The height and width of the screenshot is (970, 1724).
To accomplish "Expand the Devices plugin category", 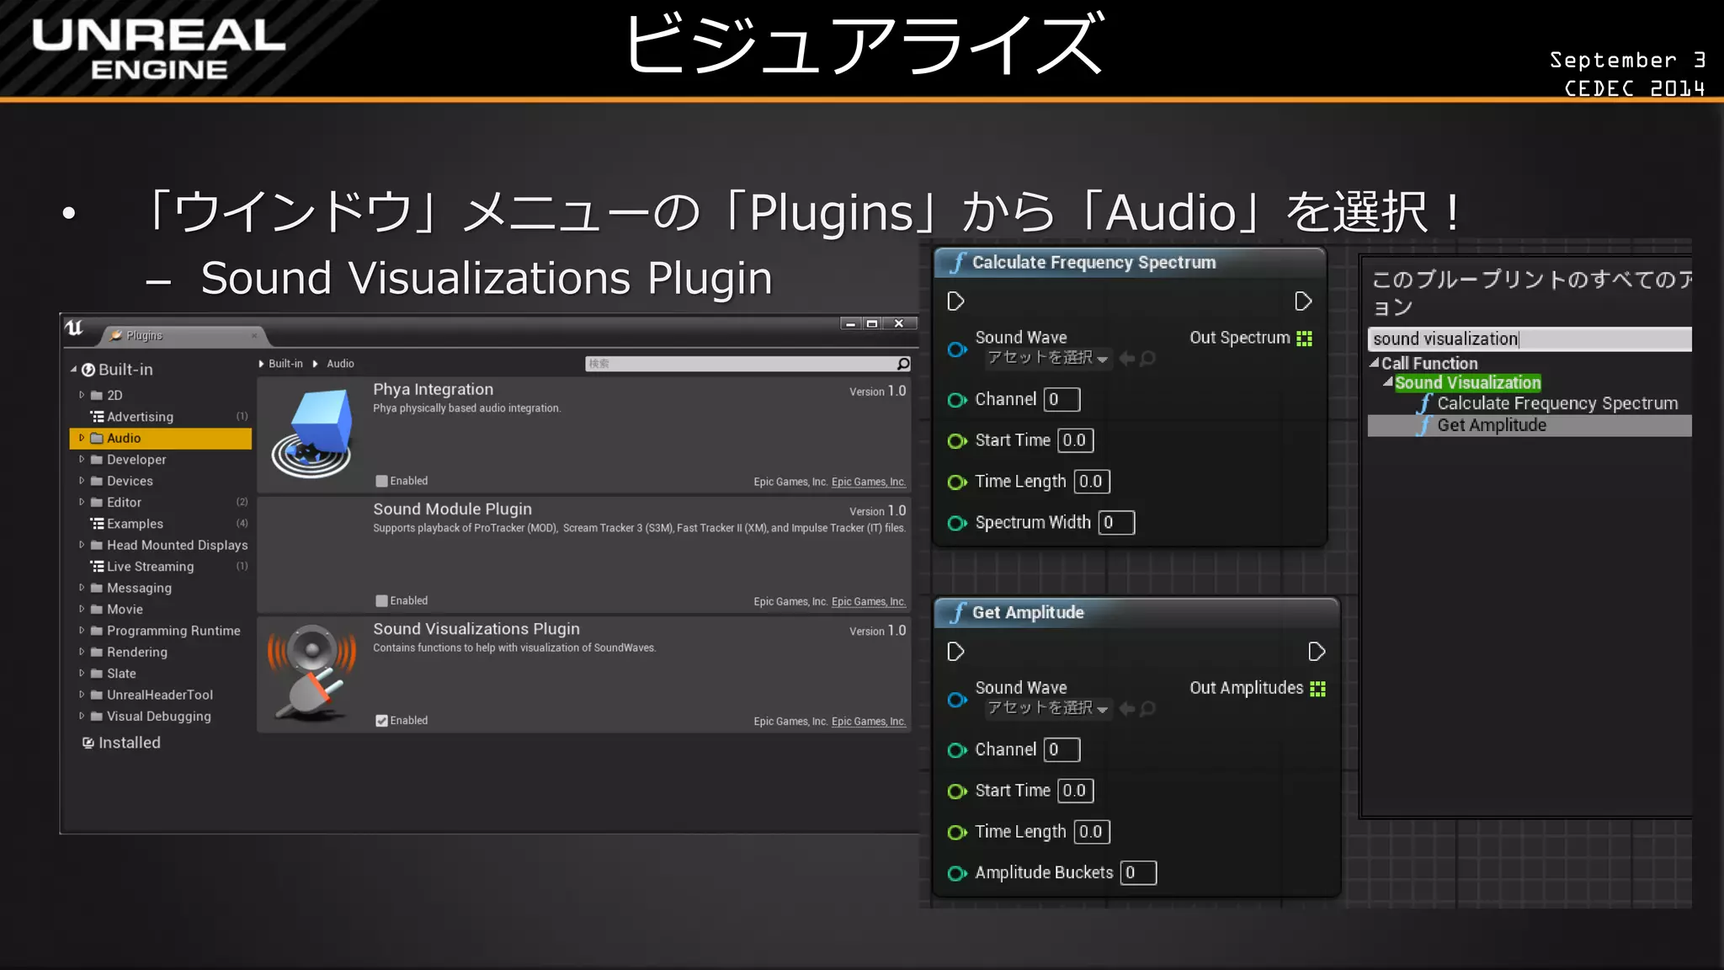I will pos(82,481).
